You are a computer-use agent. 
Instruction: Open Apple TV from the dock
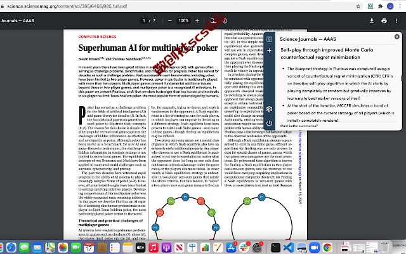point(141,248)
